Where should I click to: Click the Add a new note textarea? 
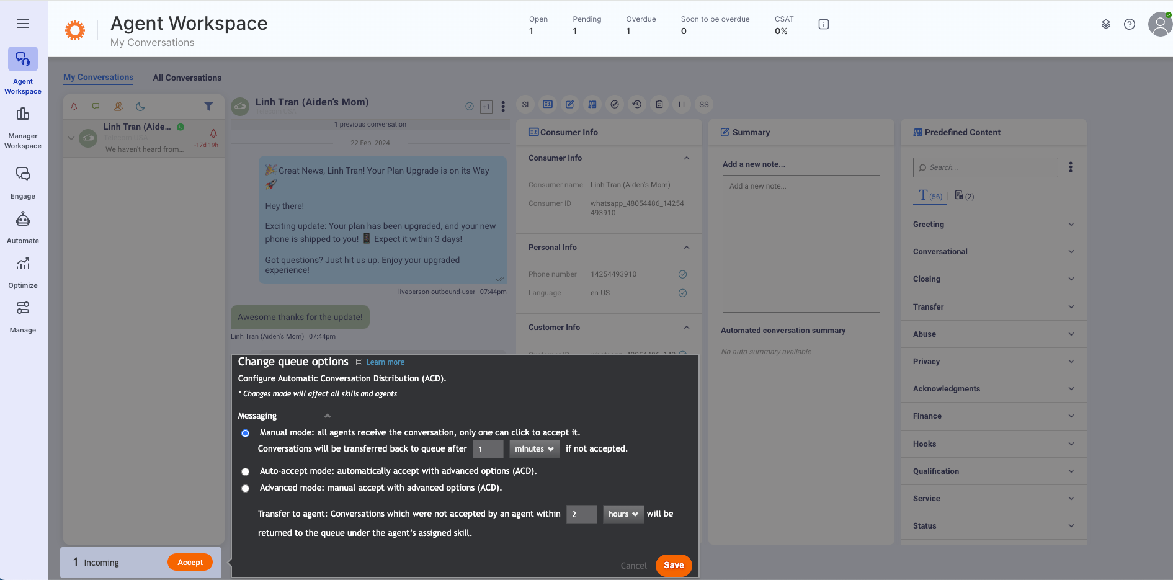(x=801, y=244)
